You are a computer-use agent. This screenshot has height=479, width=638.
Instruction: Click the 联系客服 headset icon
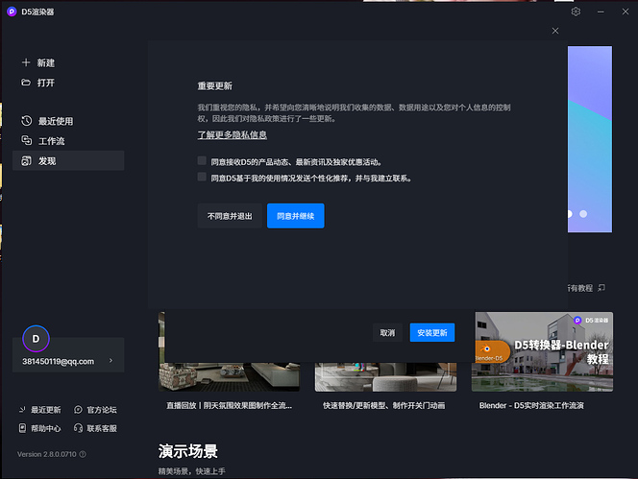coord(78,428)
